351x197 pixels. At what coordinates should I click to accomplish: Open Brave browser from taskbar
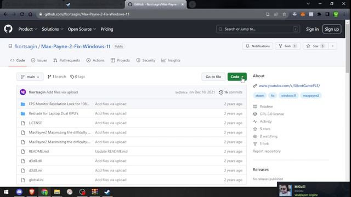(x=32, y=192)
